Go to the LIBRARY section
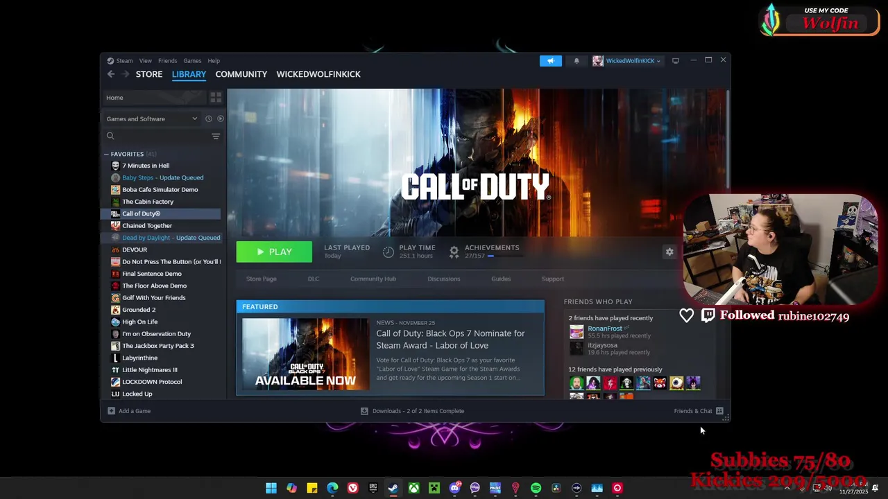888x499 pixels. pos(189,74)
